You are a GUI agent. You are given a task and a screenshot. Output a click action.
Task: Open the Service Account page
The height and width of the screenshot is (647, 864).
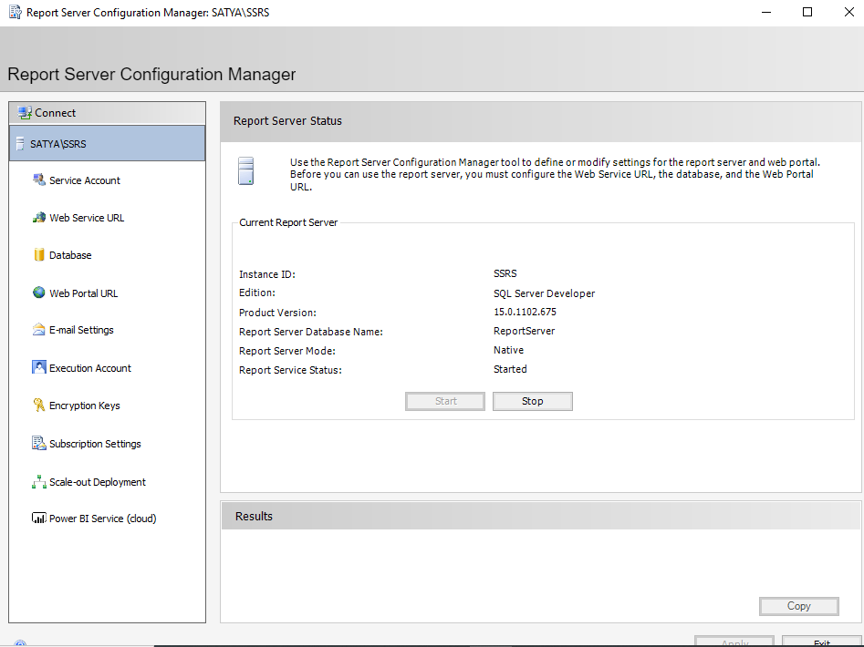click(85, 180)
